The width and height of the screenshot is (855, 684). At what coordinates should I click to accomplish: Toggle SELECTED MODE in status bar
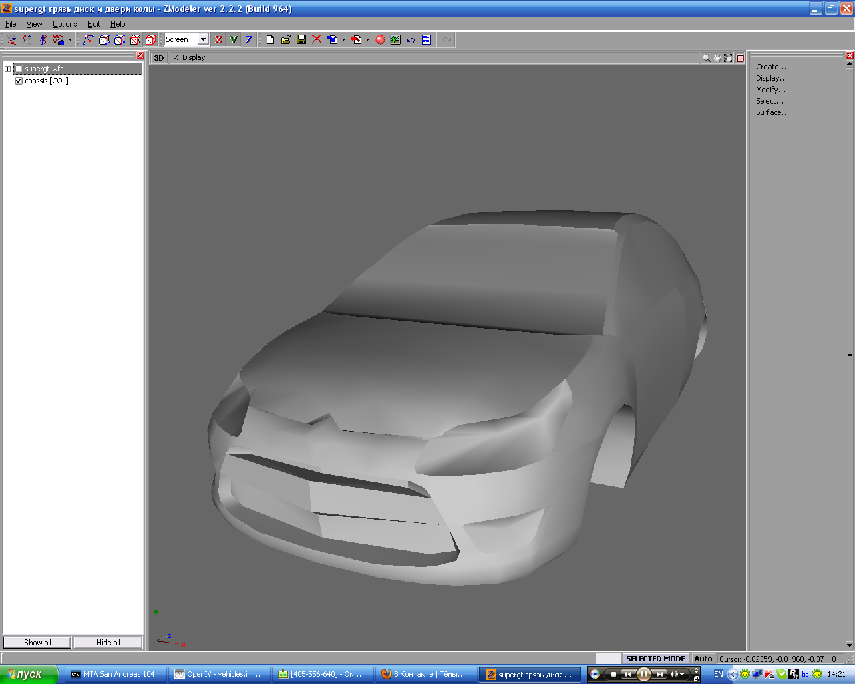click(x=655, y=659)
